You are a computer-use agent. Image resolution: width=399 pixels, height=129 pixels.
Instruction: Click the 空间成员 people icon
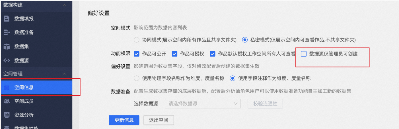click(x=7, y=101)
